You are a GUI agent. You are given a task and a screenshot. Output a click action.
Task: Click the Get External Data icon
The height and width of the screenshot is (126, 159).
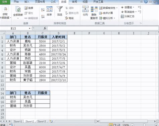pyautogui.click(x=5, y=9)
